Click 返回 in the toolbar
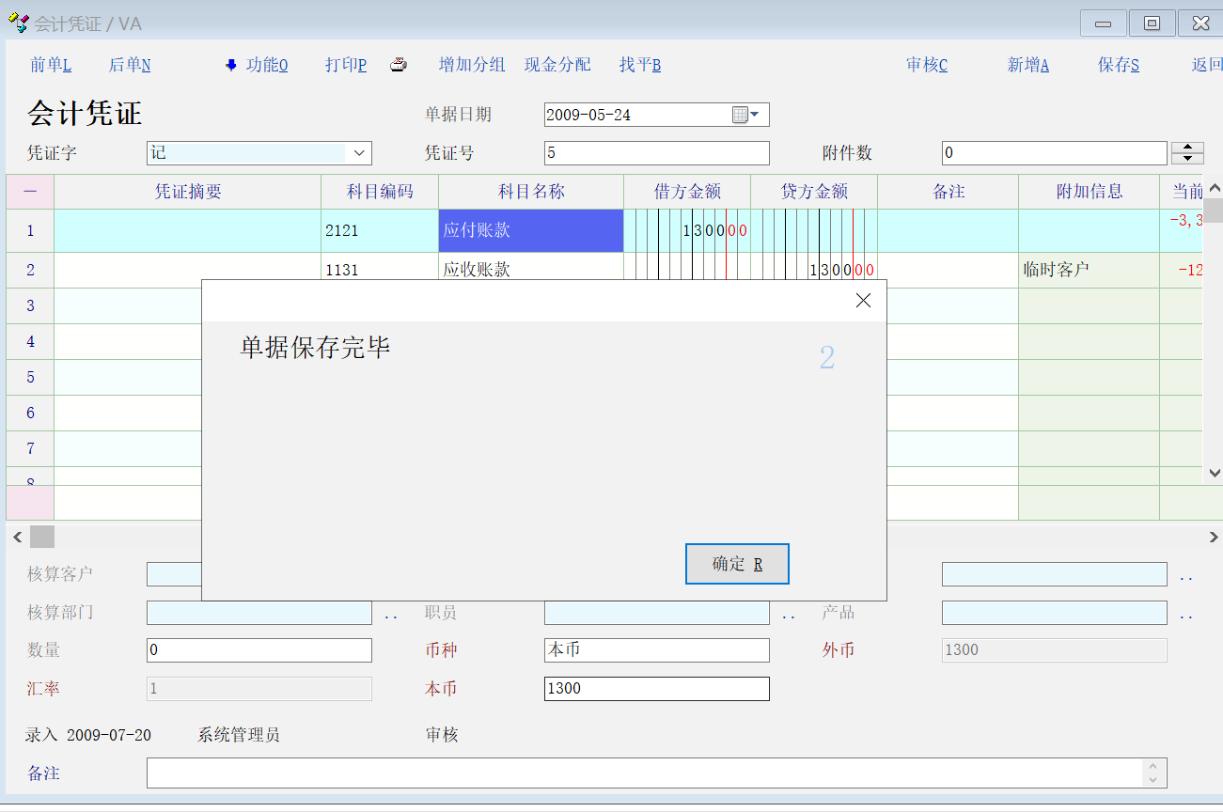Viewport: 1223px width, 812px height. (1207, 65)
